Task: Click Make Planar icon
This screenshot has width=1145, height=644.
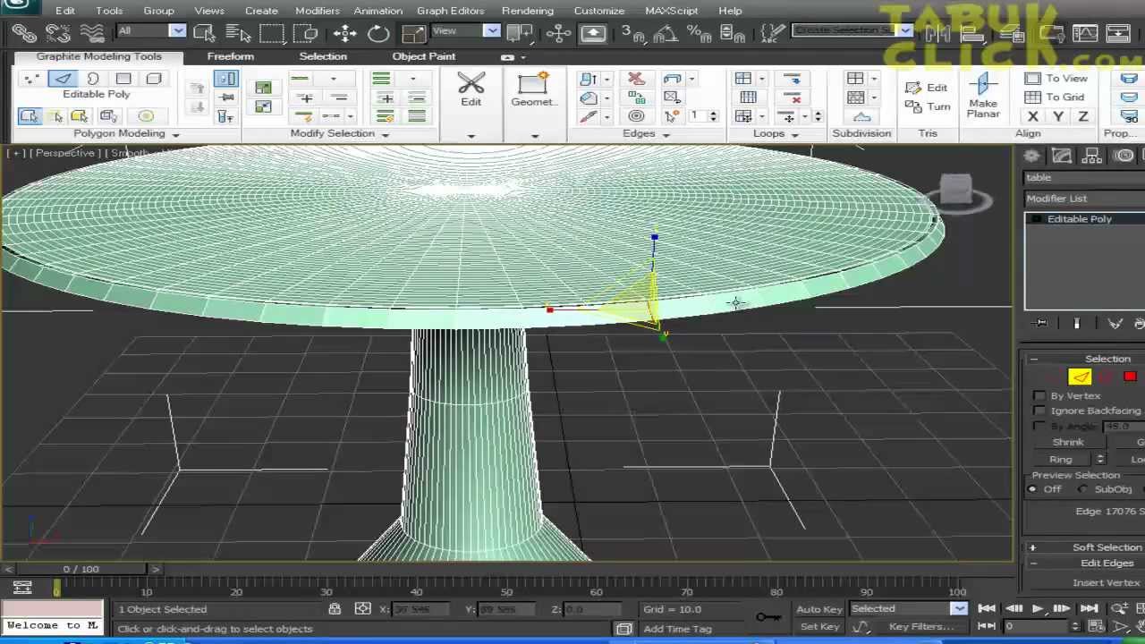Action: [x=983, y=96]
